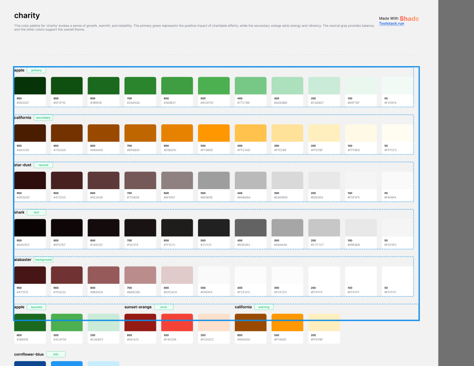This screenshot has height=366, width=474.
Task: Select the sunset-orange 200 peach swatch
Action: click(214, 323)
